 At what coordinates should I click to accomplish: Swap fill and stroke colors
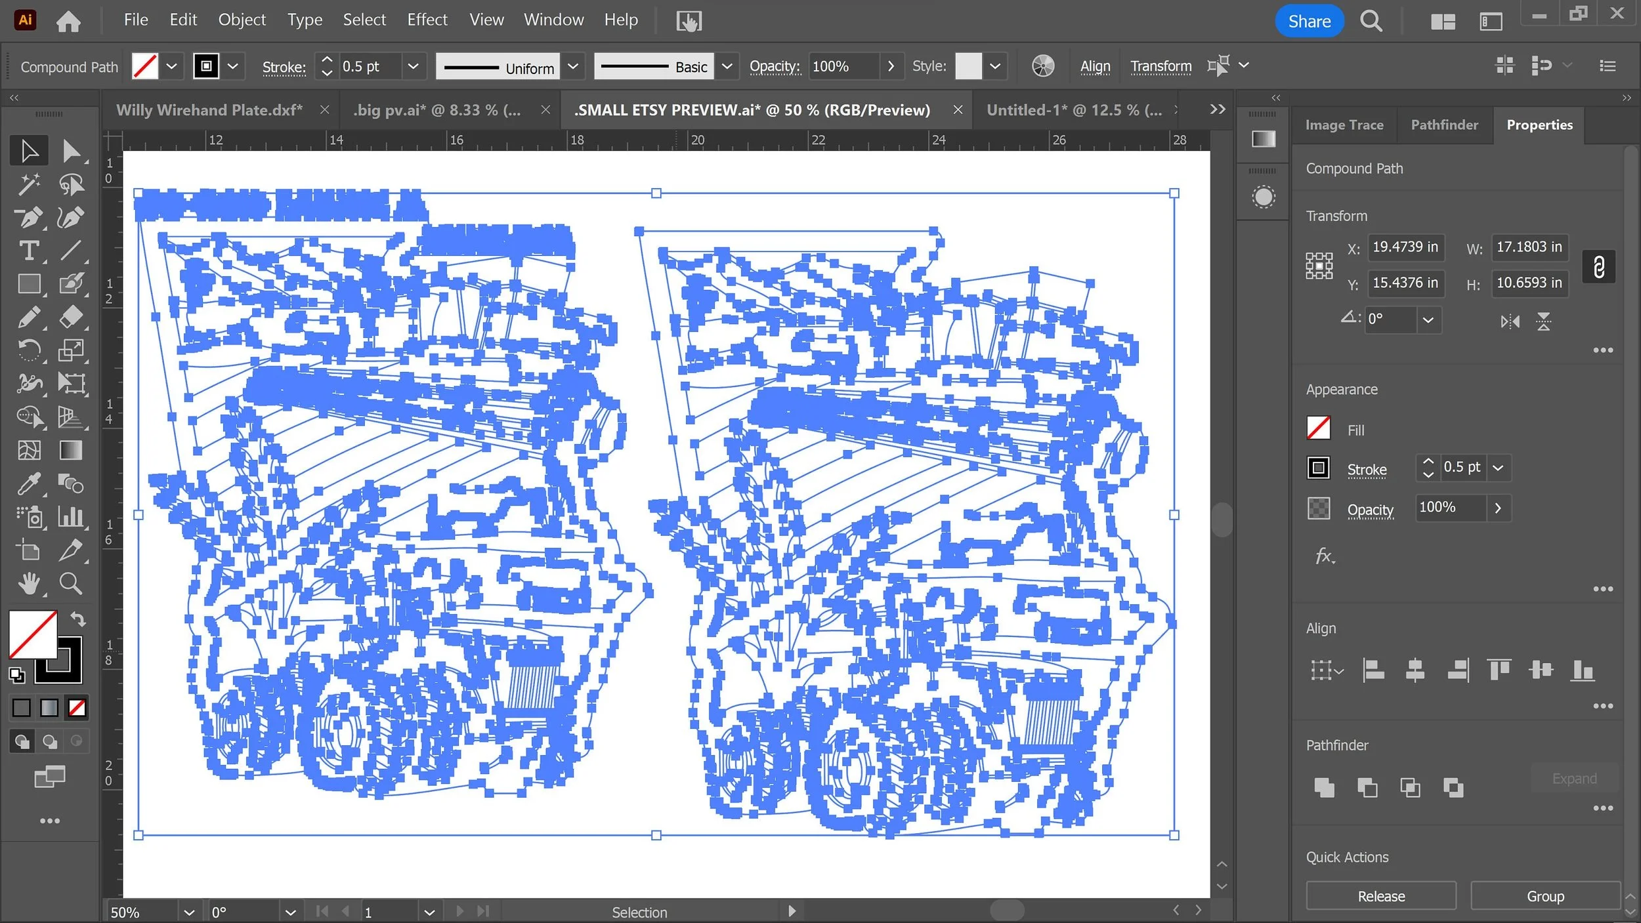pos(77,619)
